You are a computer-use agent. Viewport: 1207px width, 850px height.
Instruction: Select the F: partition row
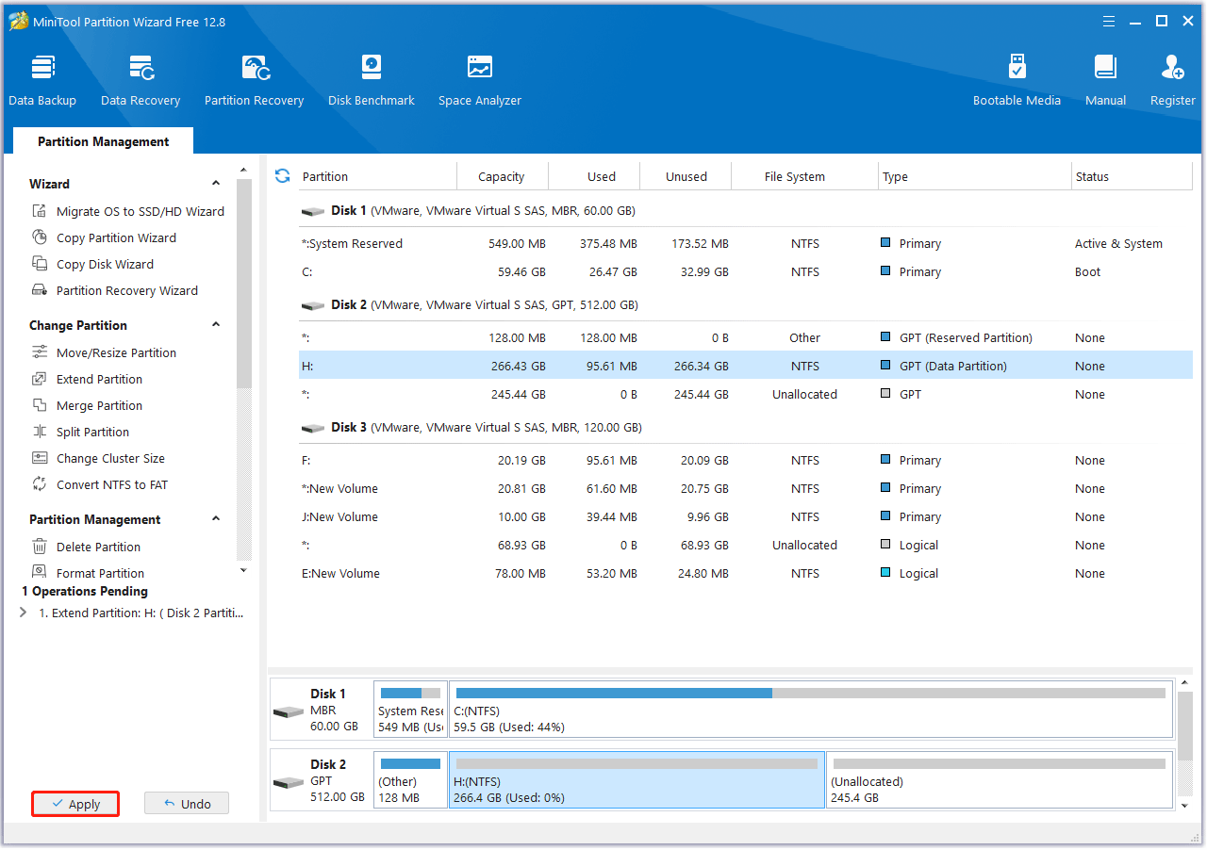[745, 460]
